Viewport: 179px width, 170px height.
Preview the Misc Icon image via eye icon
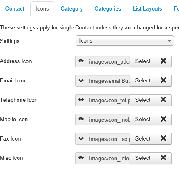[81, 158]
